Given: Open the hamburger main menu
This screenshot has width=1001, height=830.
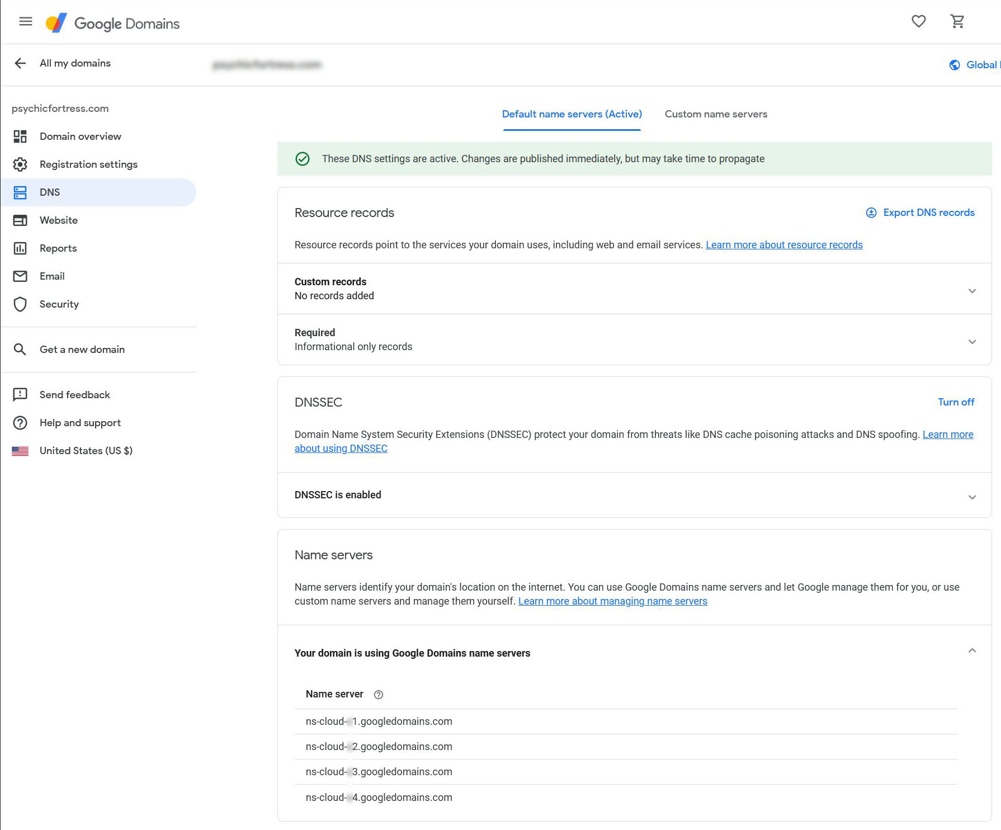Looking at the screenshot, I should 26,22.
